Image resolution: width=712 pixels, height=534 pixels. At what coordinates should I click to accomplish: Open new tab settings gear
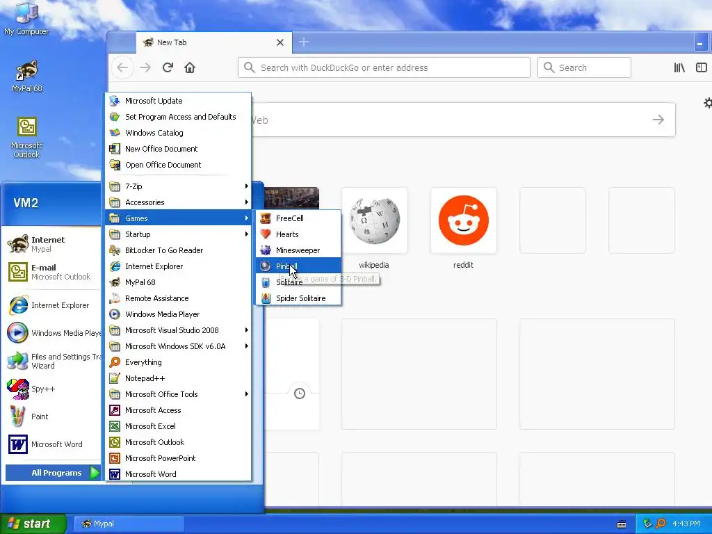tap(707, 103)
